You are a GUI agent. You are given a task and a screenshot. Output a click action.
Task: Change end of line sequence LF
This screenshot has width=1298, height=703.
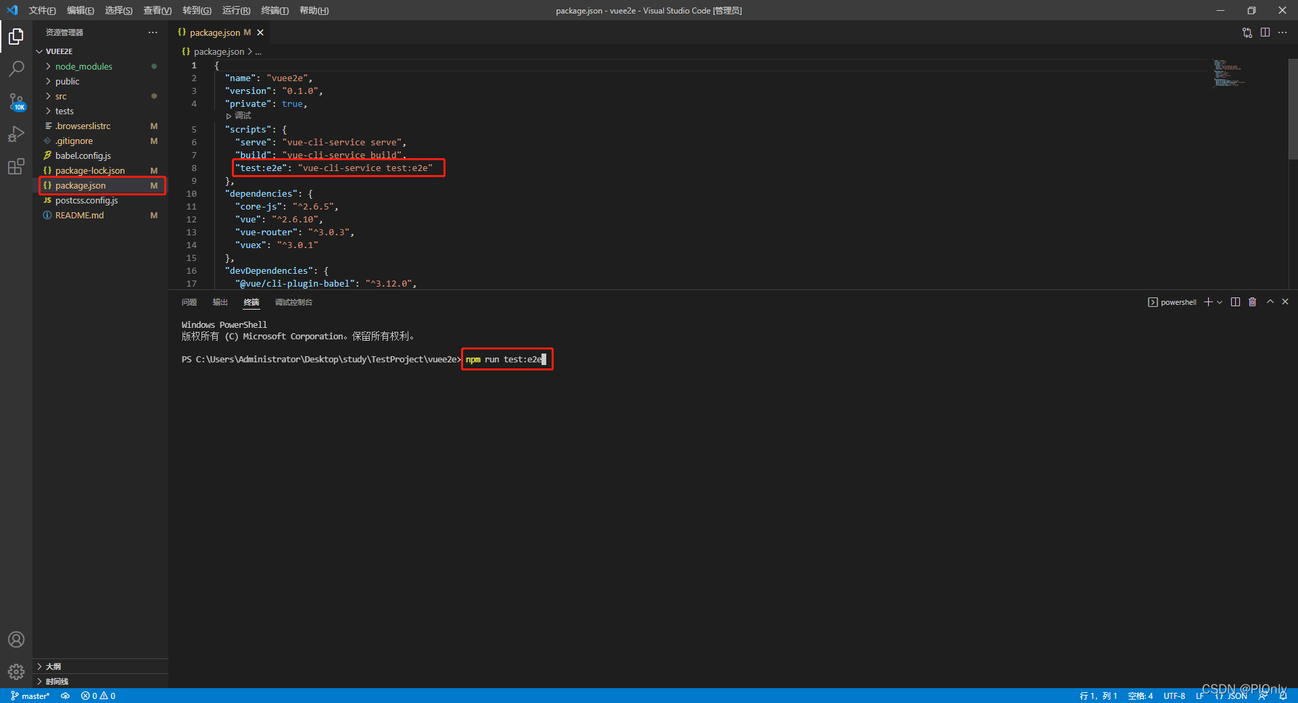[x=1199, y=696]
